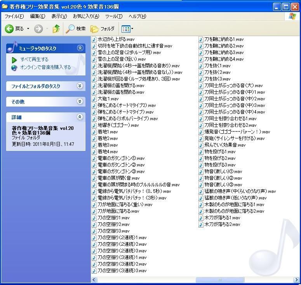Screen dimensions: 301x285
Task: Click the 着地1.wav audio file icon
Action: (94, 132)
